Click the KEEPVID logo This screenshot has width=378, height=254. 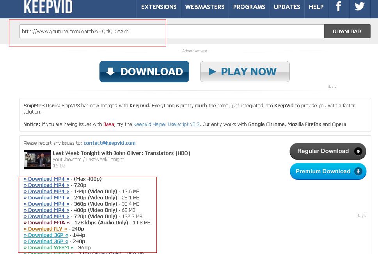[x=48, y=7]
